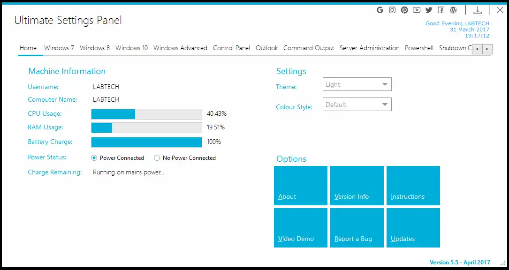Open the Theme dropdown
The width and height of the screenshot is (509, 270).
357,85
